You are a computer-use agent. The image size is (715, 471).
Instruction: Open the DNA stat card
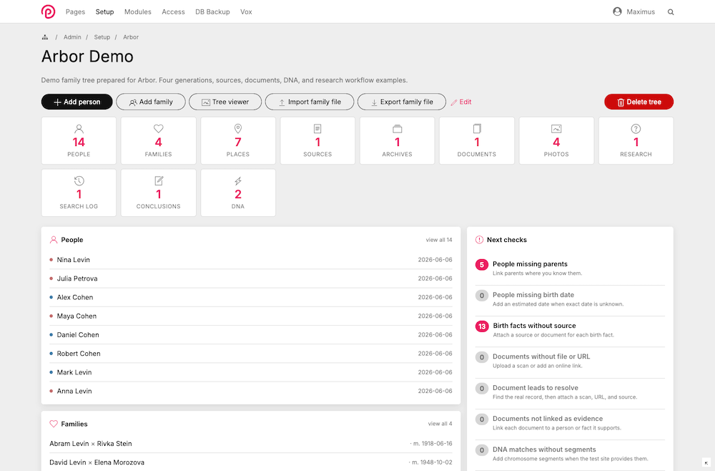237,193
